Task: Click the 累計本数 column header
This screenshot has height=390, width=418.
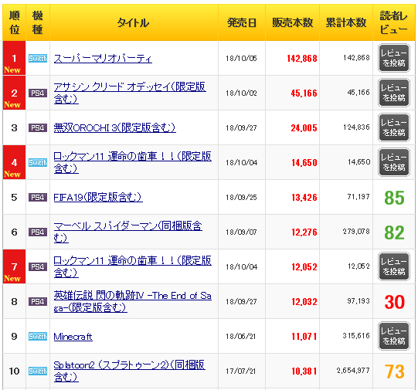Action: 346,22
